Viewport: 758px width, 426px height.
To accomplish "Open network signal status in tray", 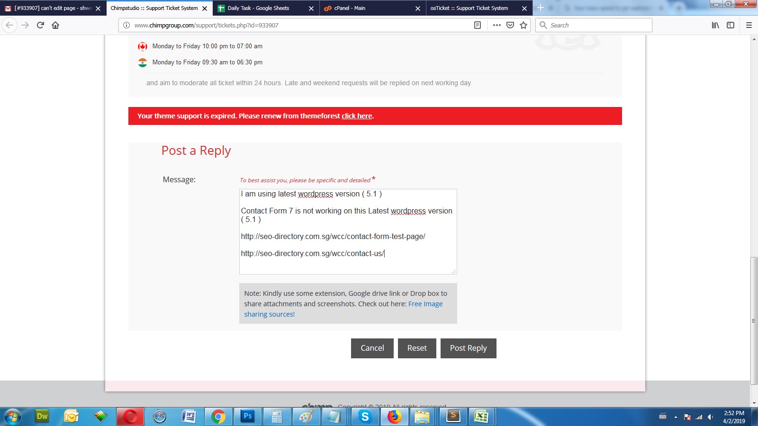I will 699,417.
